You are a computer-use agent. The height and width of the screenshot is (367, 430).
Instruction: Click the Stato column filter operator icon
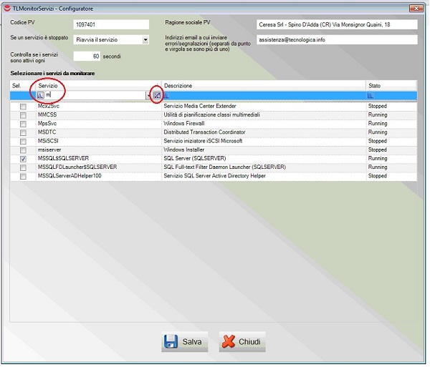pos(371,95)
